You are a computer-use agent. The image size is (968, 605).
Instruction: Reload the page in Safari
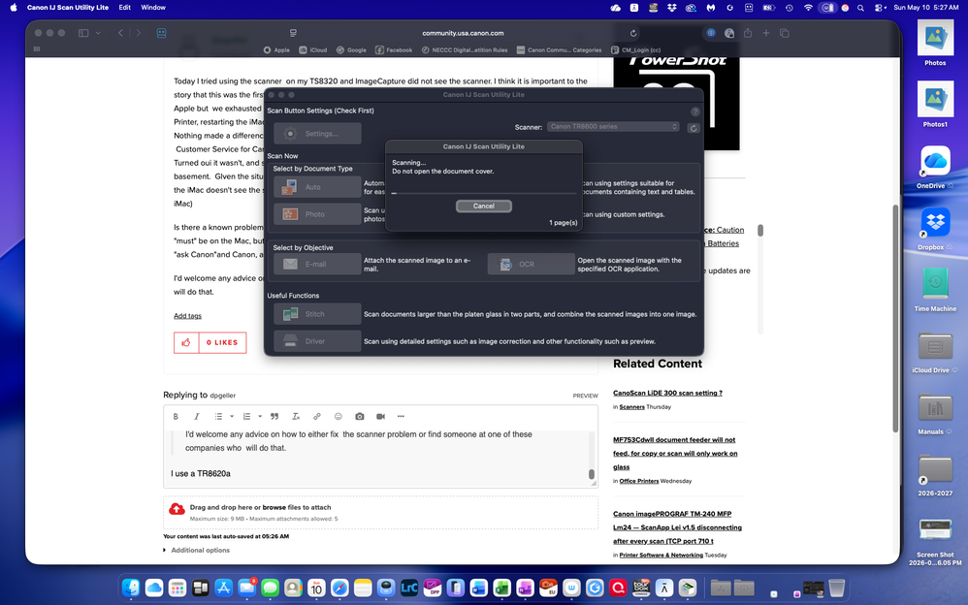tap(632, 33)
